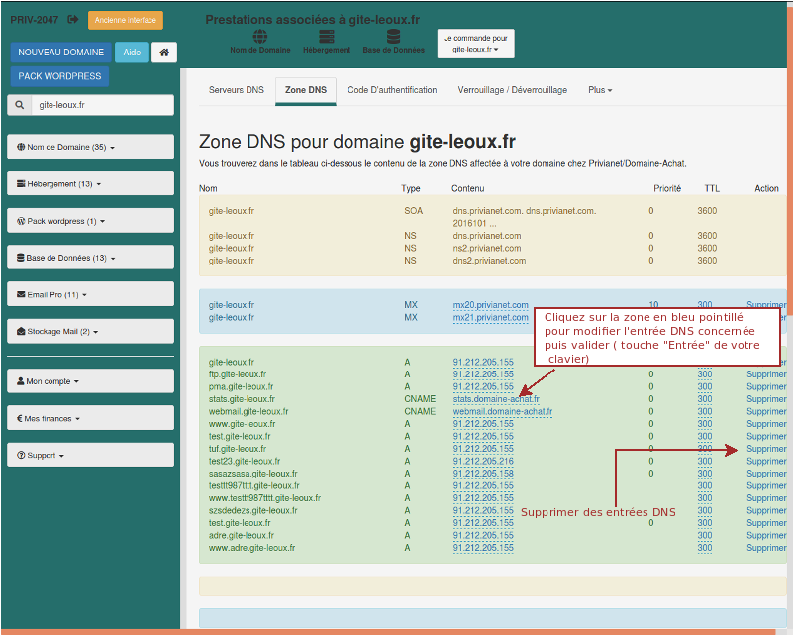Click the PRIV-2047 account label
The image size is (795, 637).
(35, 20)
